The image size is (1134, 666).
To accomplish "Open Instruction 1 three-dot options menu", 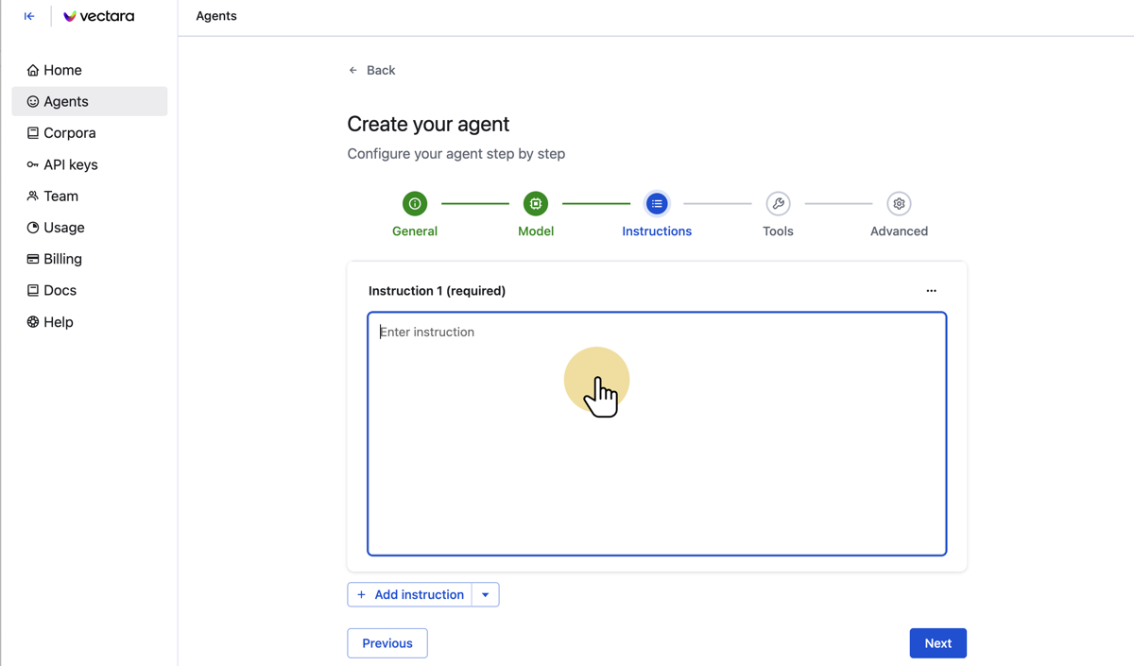I will click(931, 291).
